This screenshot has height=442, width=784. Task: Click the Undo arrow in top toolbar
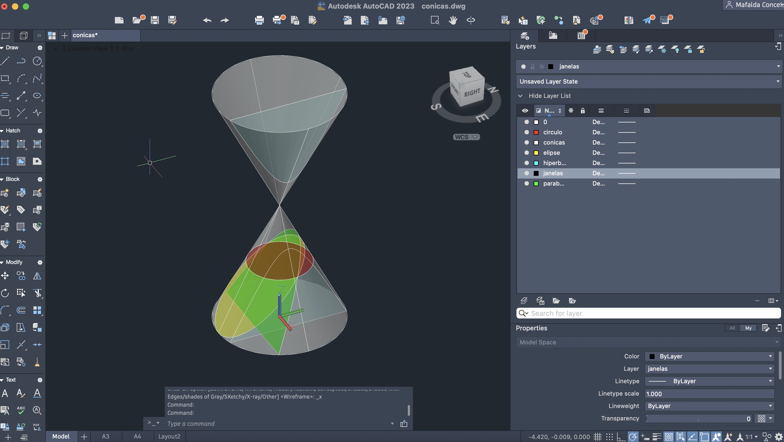207,20
